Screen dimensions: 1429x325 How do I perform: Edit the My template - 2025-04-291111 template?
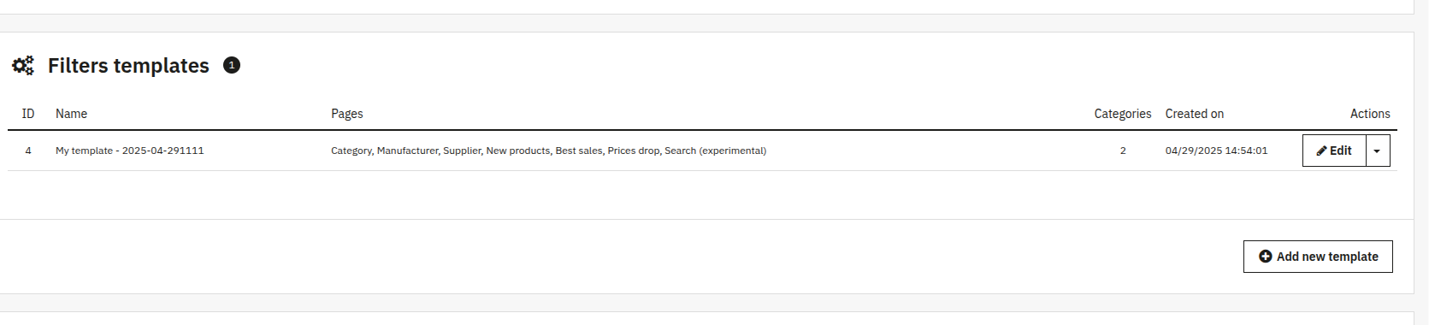tap(1334, 151)
